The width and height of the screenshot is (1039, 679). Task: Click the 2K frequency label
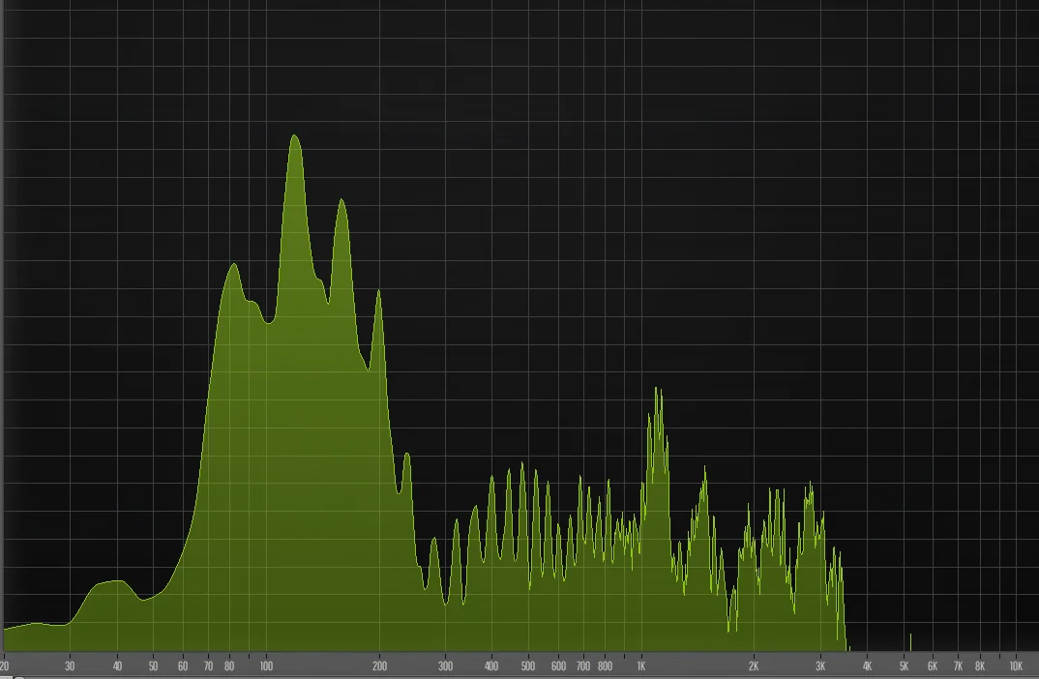(754, 666)
